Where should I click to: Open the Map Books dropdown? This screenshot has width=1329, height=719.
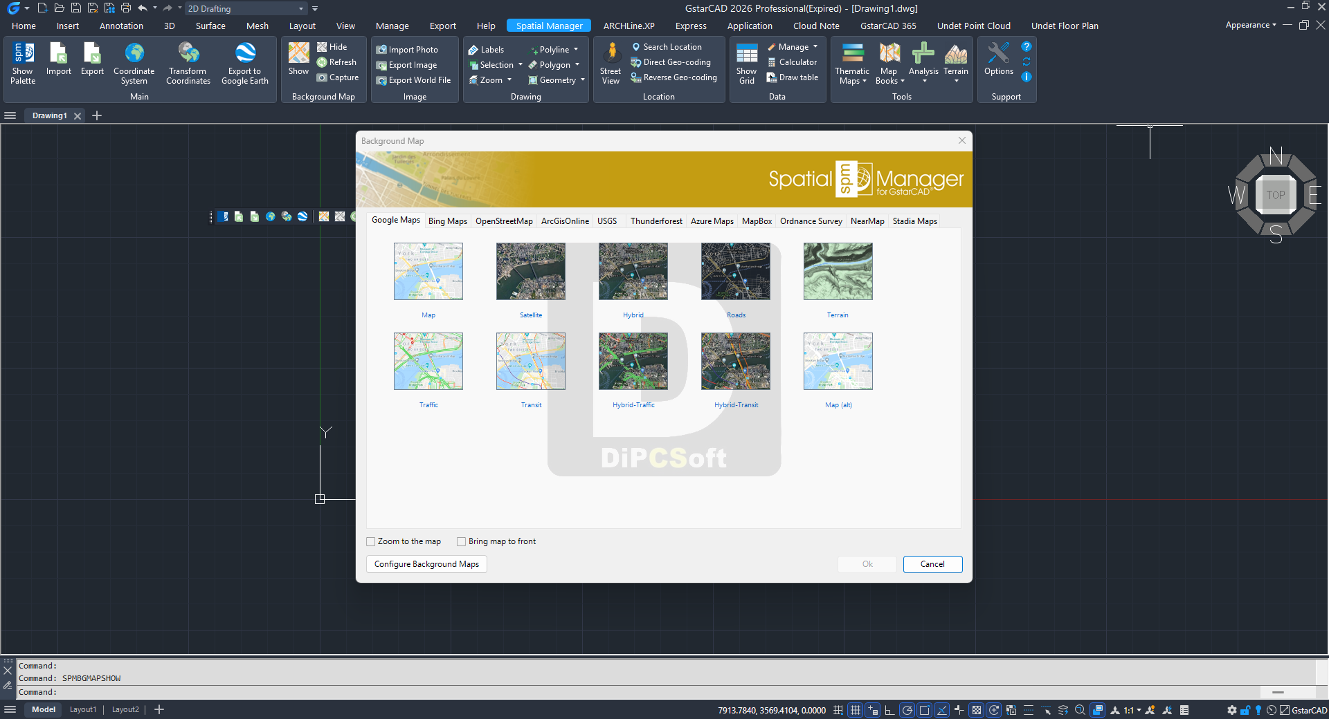[889, 63]
